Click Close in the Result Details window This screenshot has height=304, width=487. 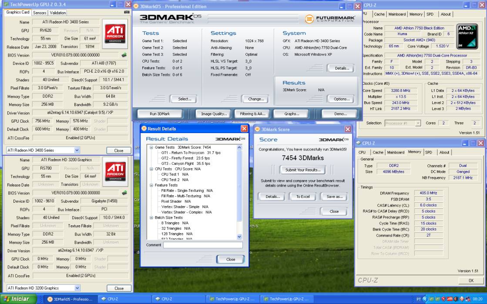231,259
